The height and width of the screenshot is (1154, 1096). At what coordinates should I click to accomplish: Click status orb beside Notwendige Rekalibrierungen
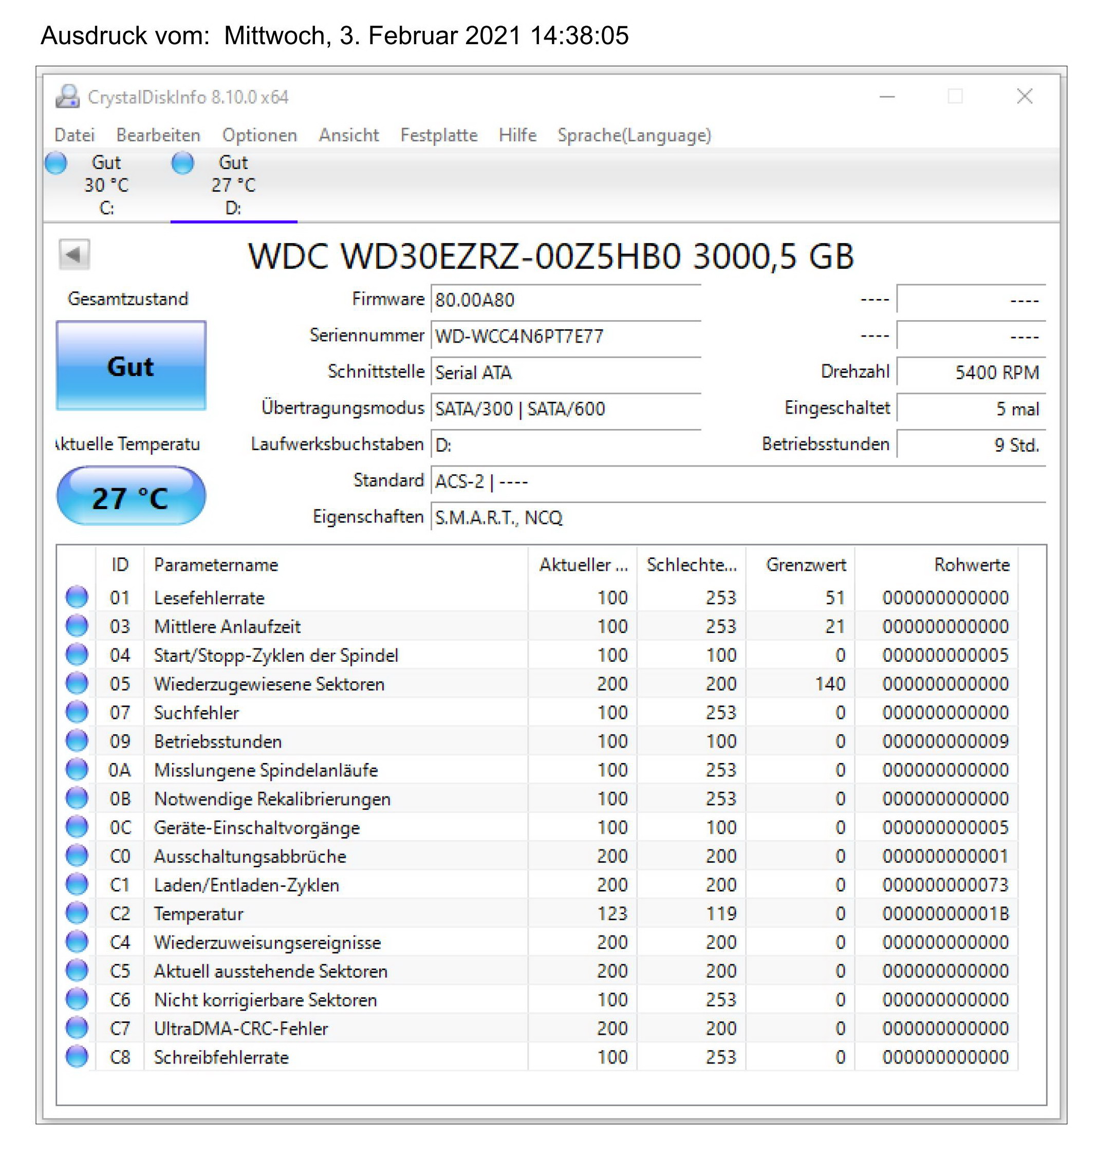[x=77, y=798]
